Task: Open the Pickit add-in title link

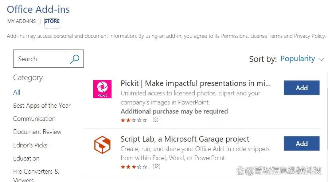Action: coord(196,83)
